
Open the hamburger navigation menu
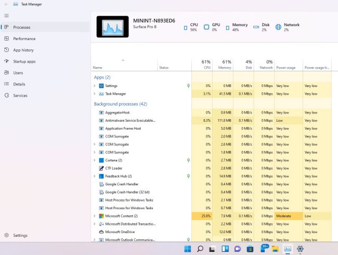click(x=6, y=16)
